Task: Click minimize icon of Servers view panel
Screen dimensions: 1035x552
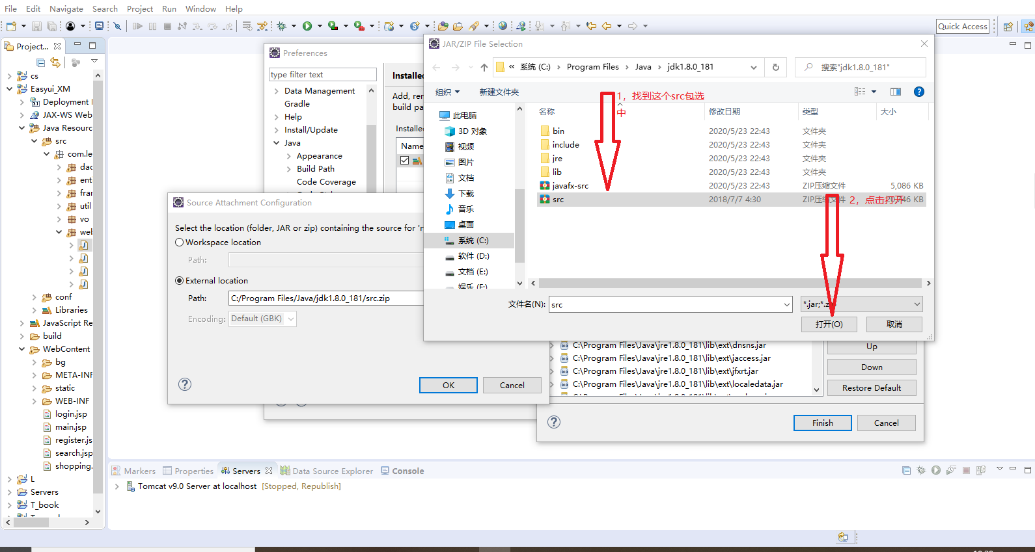Action: pos(1013,469)
